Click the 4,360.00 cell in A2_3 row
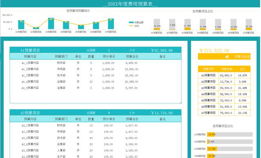This screenshot has width=261, height=158. click(x=131, y=138)
